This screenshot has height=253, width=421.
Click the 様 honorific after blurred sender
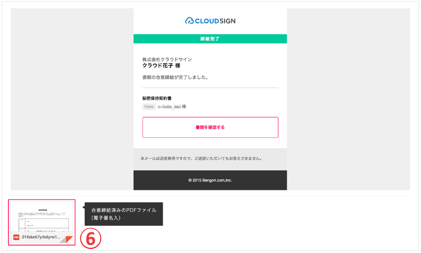[184, 107]
